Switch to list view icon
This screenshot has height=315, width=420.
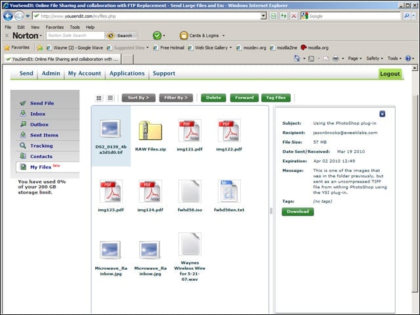tap(110, 98)
